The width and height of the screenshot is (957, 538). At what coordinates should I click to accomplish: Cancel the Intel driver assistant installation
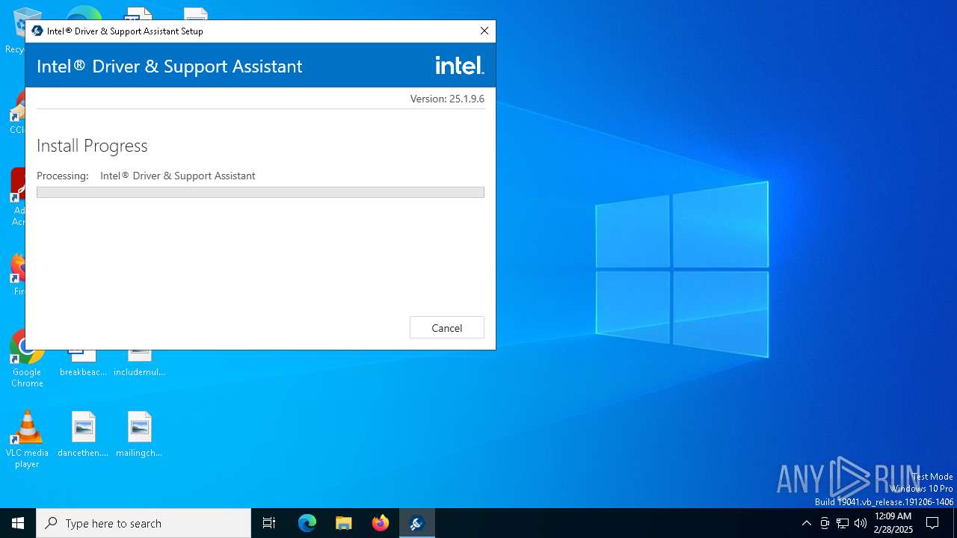tap(447, 327)
